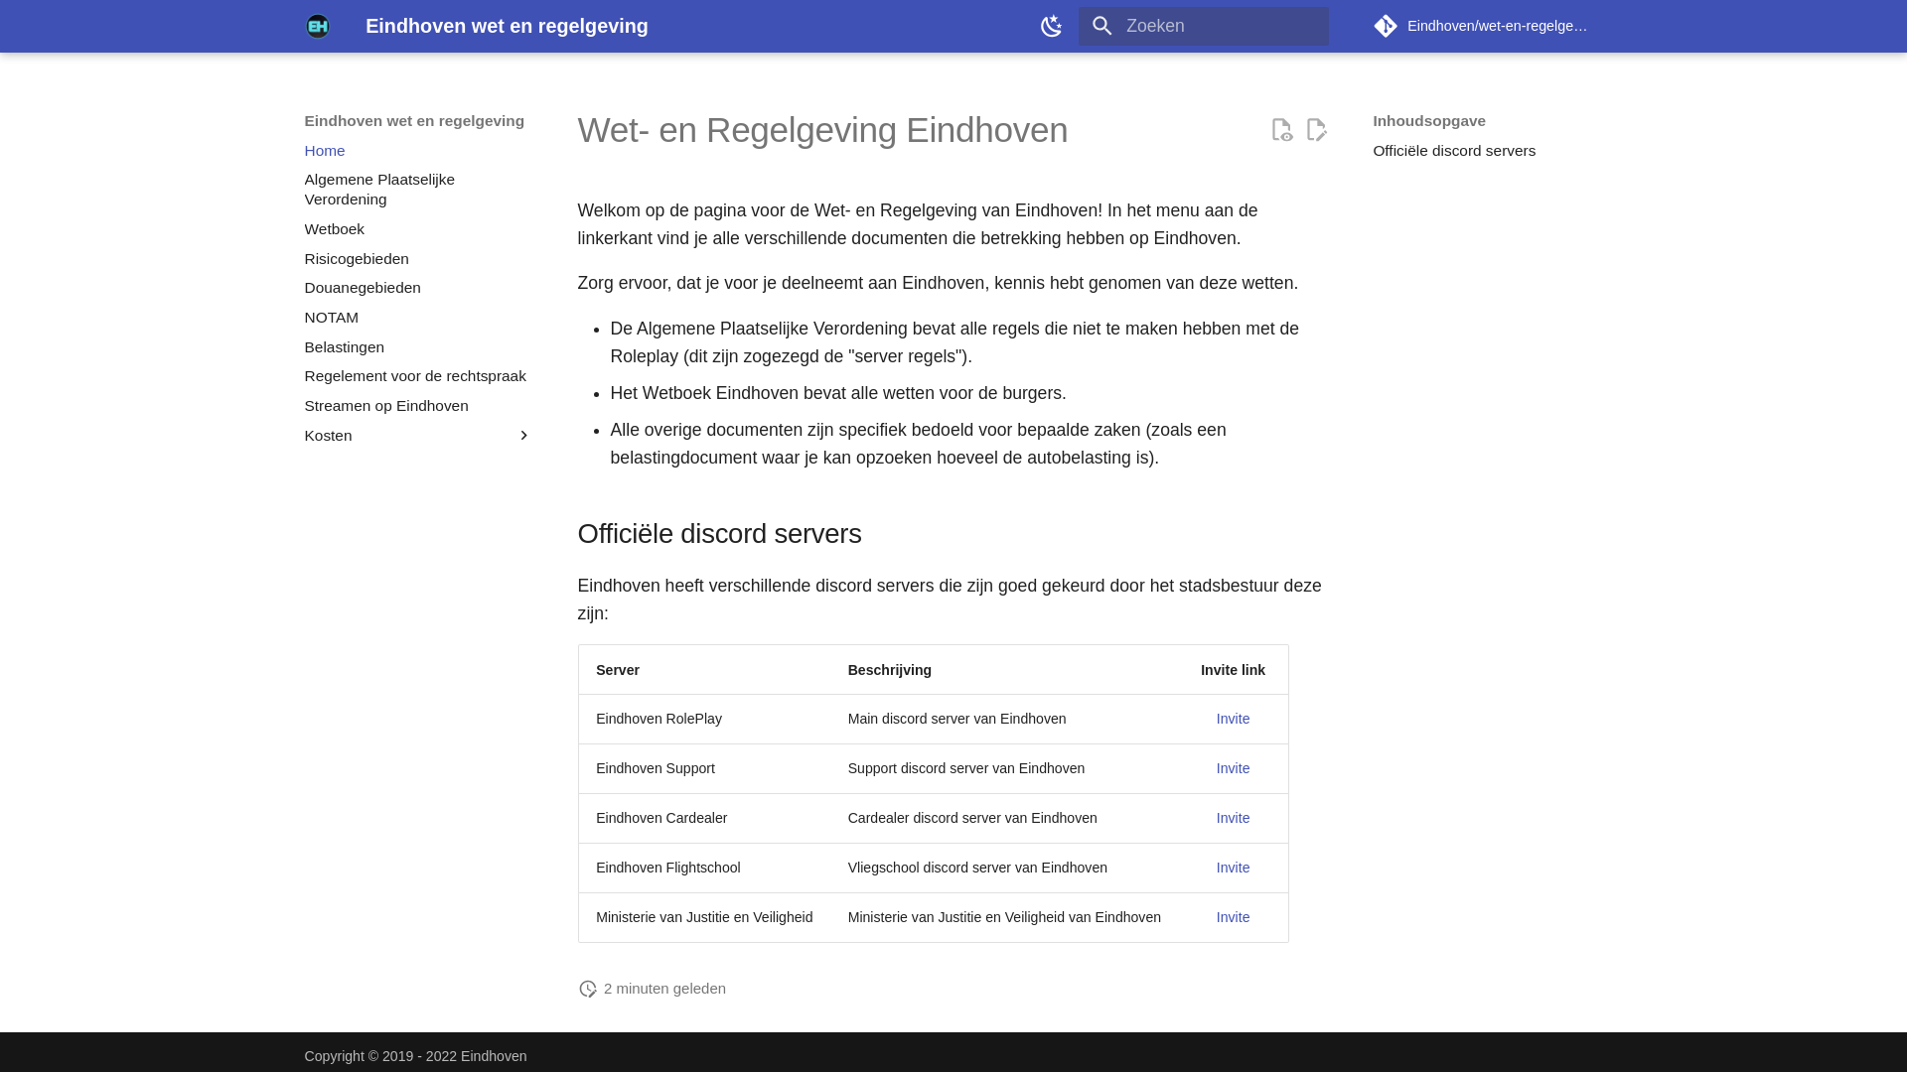Open Streamen op Eindhoven page
The height and width of the screenshot is (1072, 1907).
click(386, 406)
